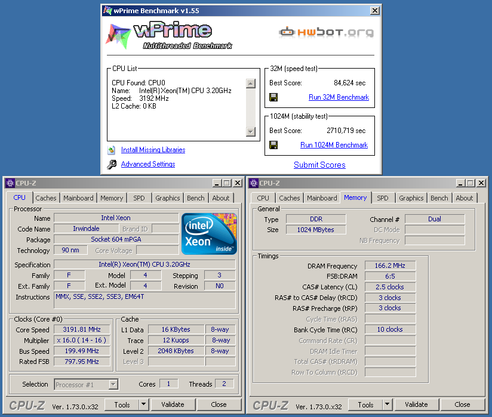This screenshot has height=417, width=492.
Task: Click Tools button in right CPU-Z
Action: [x=365, y=405]
